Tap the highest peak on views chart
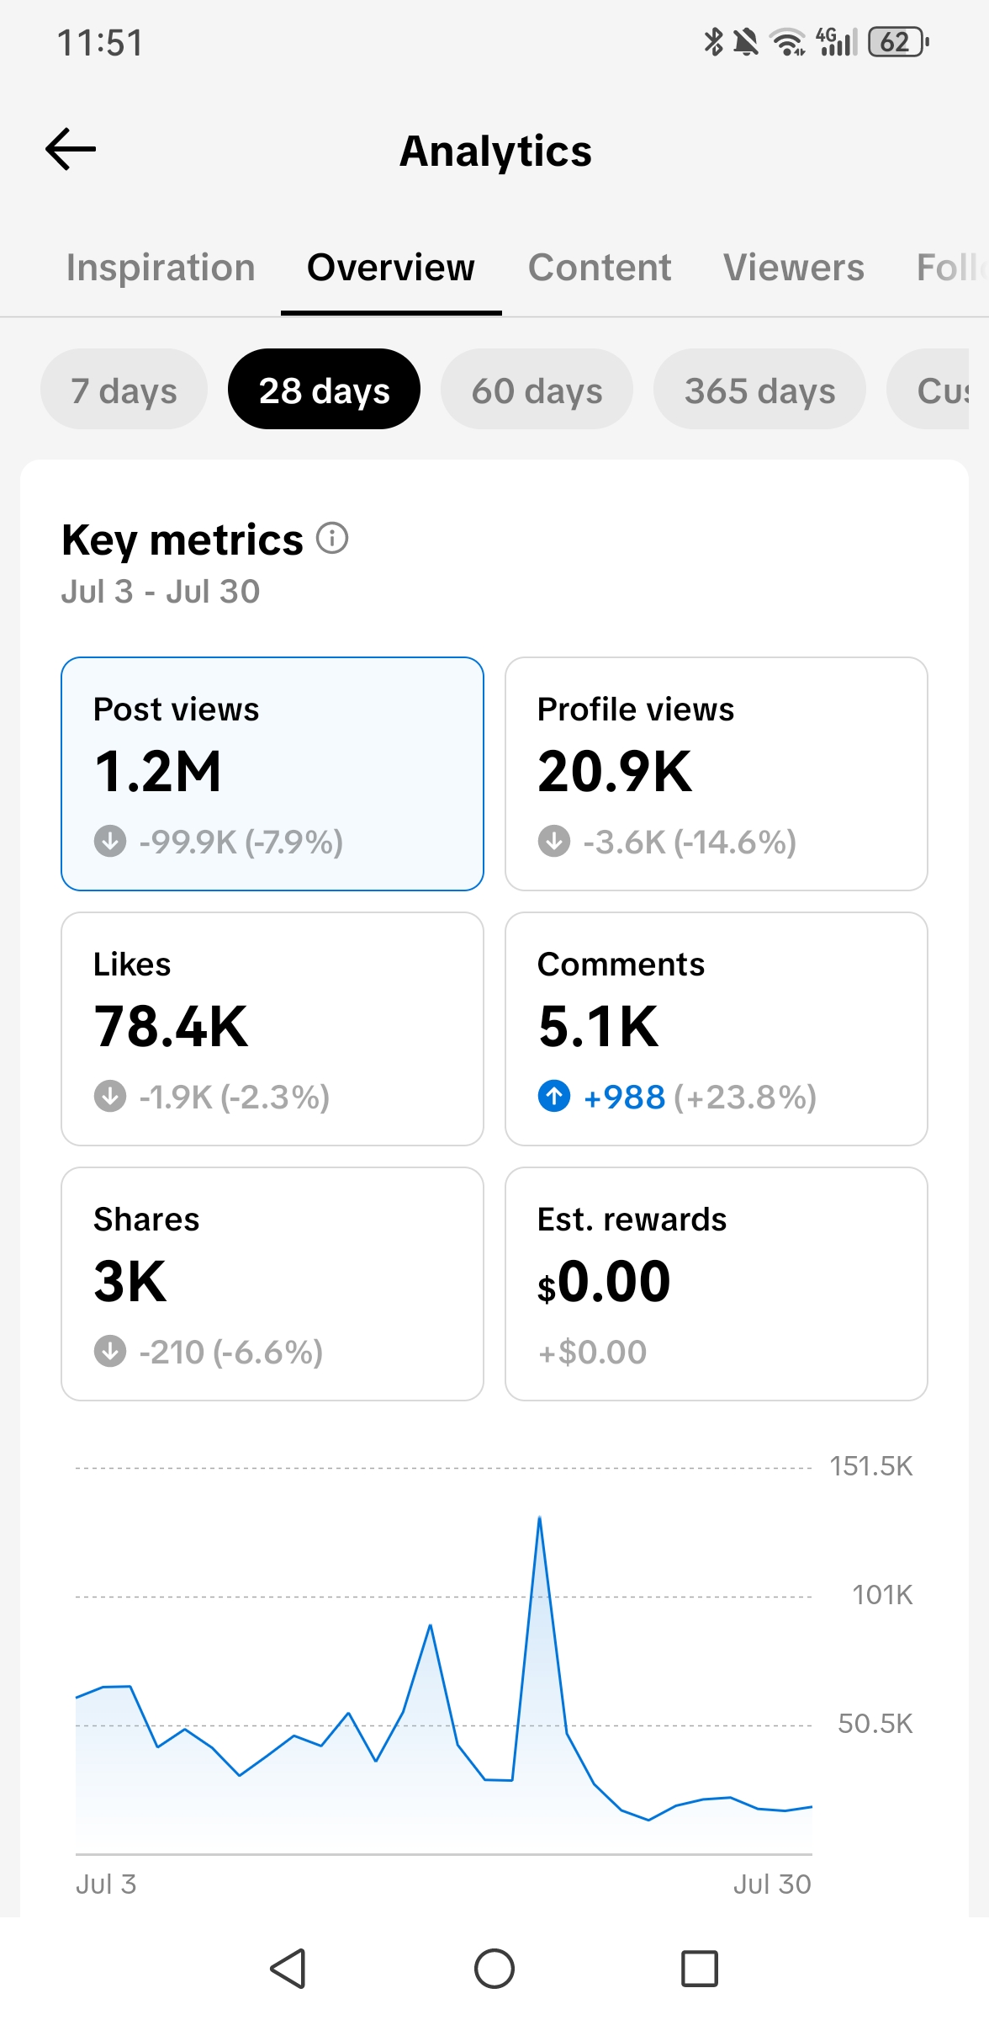The image size is (989, 2020). 539,1518
